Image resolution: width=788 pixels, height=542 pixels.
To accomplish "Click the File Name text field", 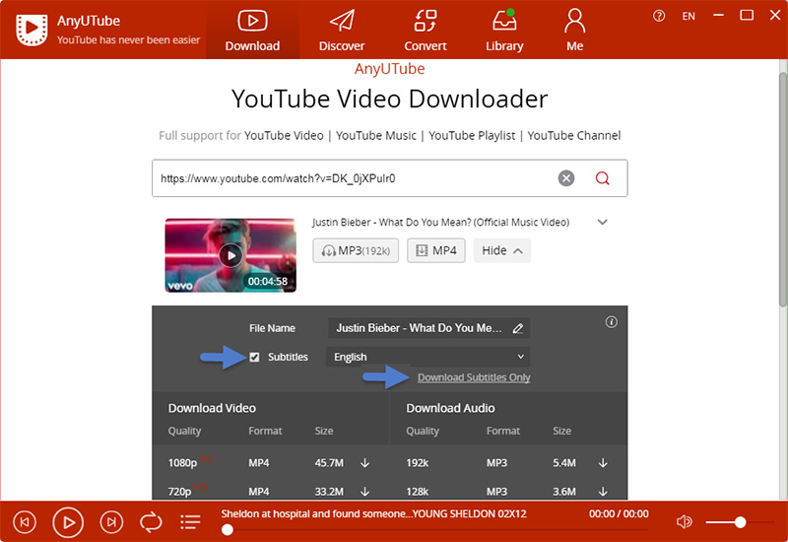I will pos(428,328).
